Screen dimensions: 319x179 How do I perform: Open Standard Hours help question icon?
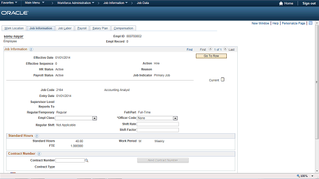click(37, 136)
